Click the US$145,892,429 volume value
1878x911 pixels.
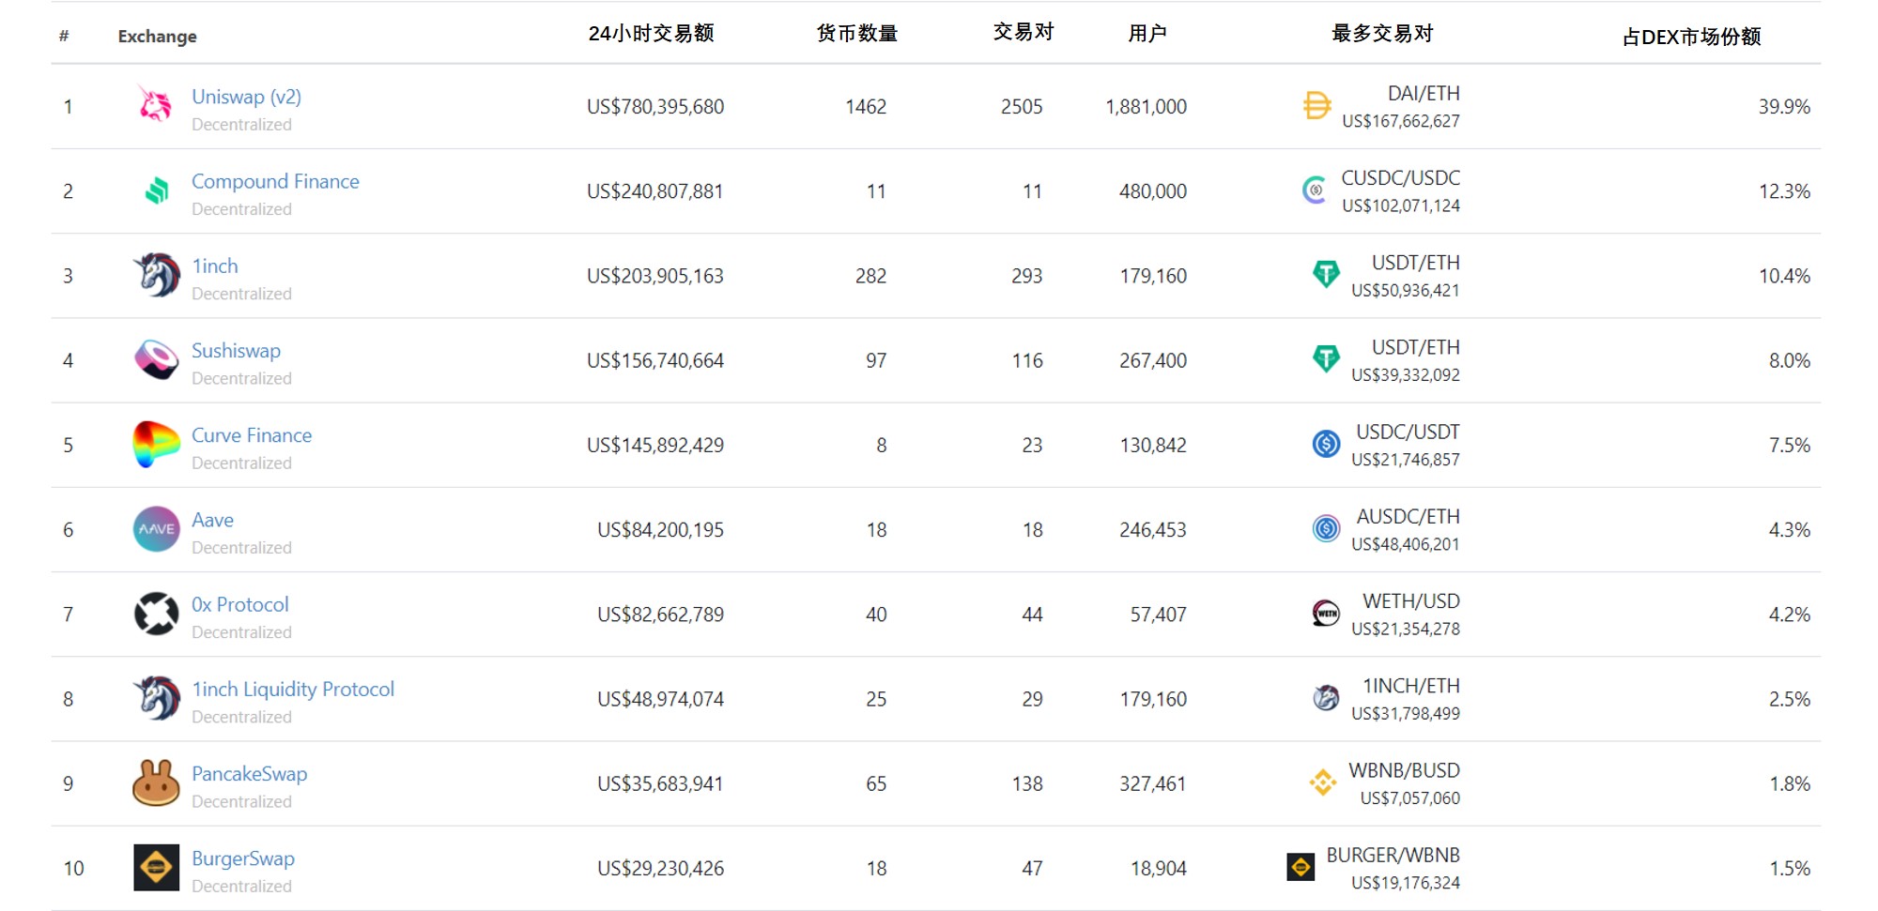[655, 446]
